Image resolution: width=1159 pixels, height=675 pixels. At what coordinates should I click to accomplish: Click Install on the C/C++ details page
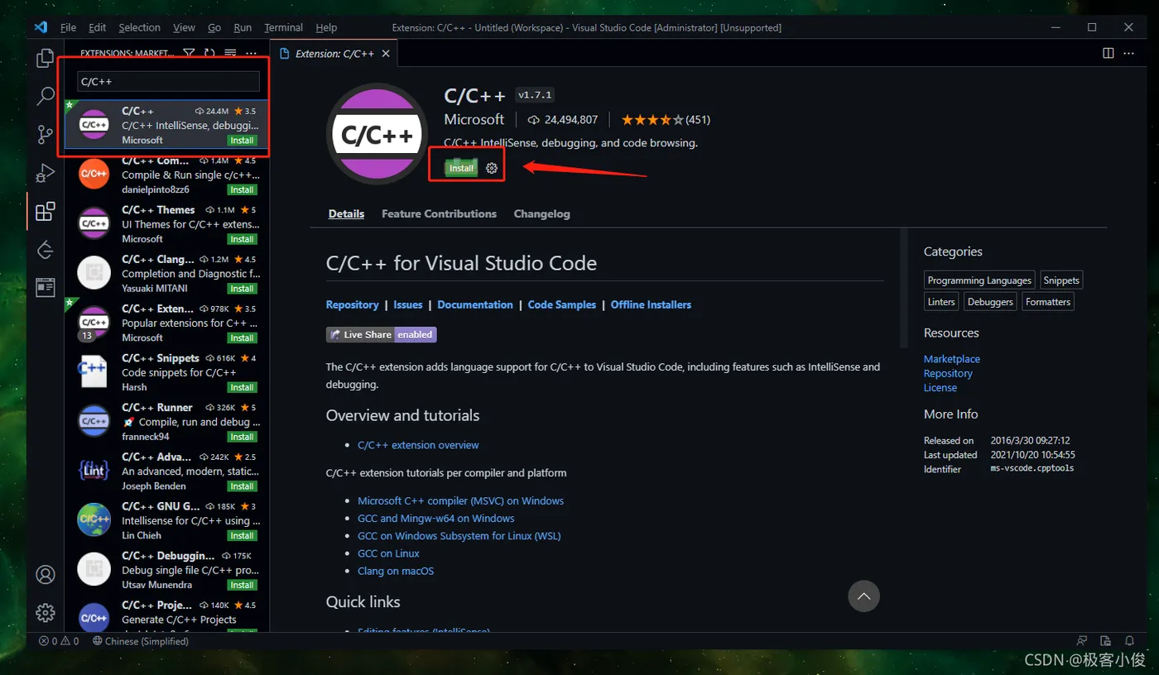coord(461,168)
